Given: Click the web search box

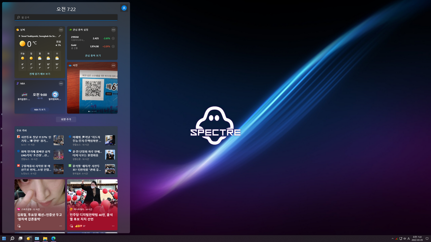Looking at the screenshot, I should pos(66,17).
